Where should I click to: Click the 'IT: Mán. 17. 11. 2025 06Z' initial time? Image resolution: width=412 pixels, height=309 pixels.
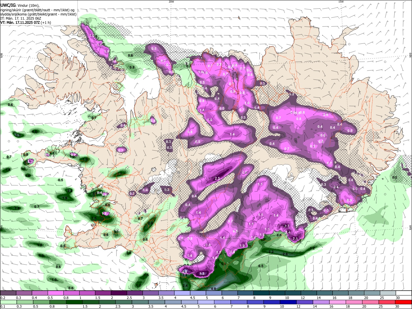click(x=21, y=18)
